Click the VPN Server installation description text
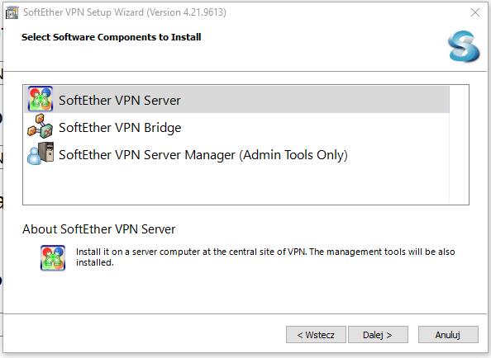 pos(265,257)
